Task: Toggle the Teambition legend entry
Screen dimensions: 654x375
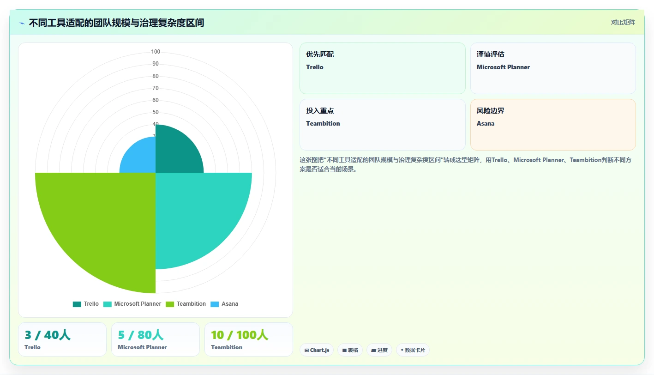Action: point(186,304)
